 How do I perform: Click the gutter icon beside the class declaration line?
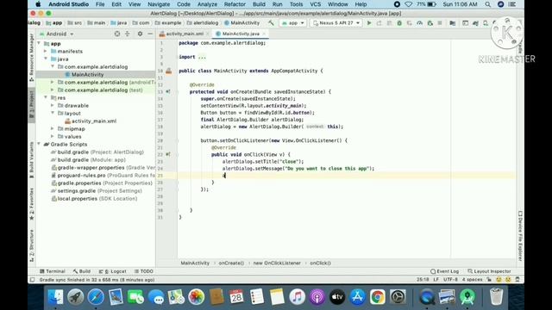tap(169, 71)
